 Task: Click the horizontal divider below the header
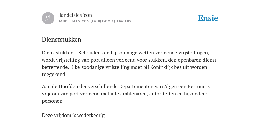[x=132, y=29]
